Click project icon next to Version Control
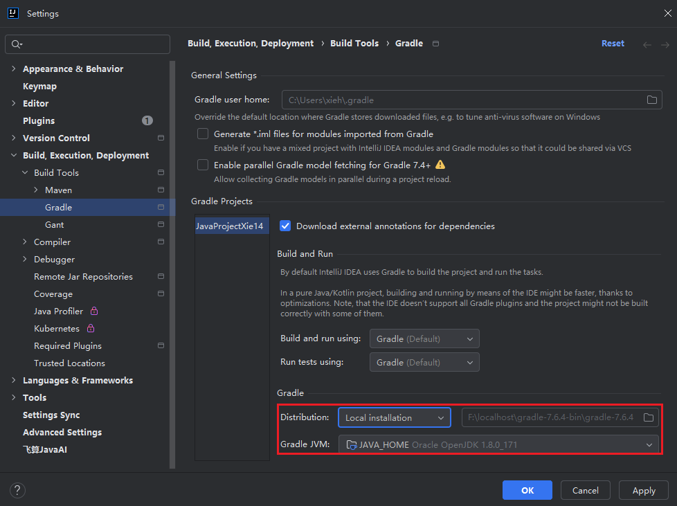This screenshot has height=506, width=677. [x=161, y=138]
